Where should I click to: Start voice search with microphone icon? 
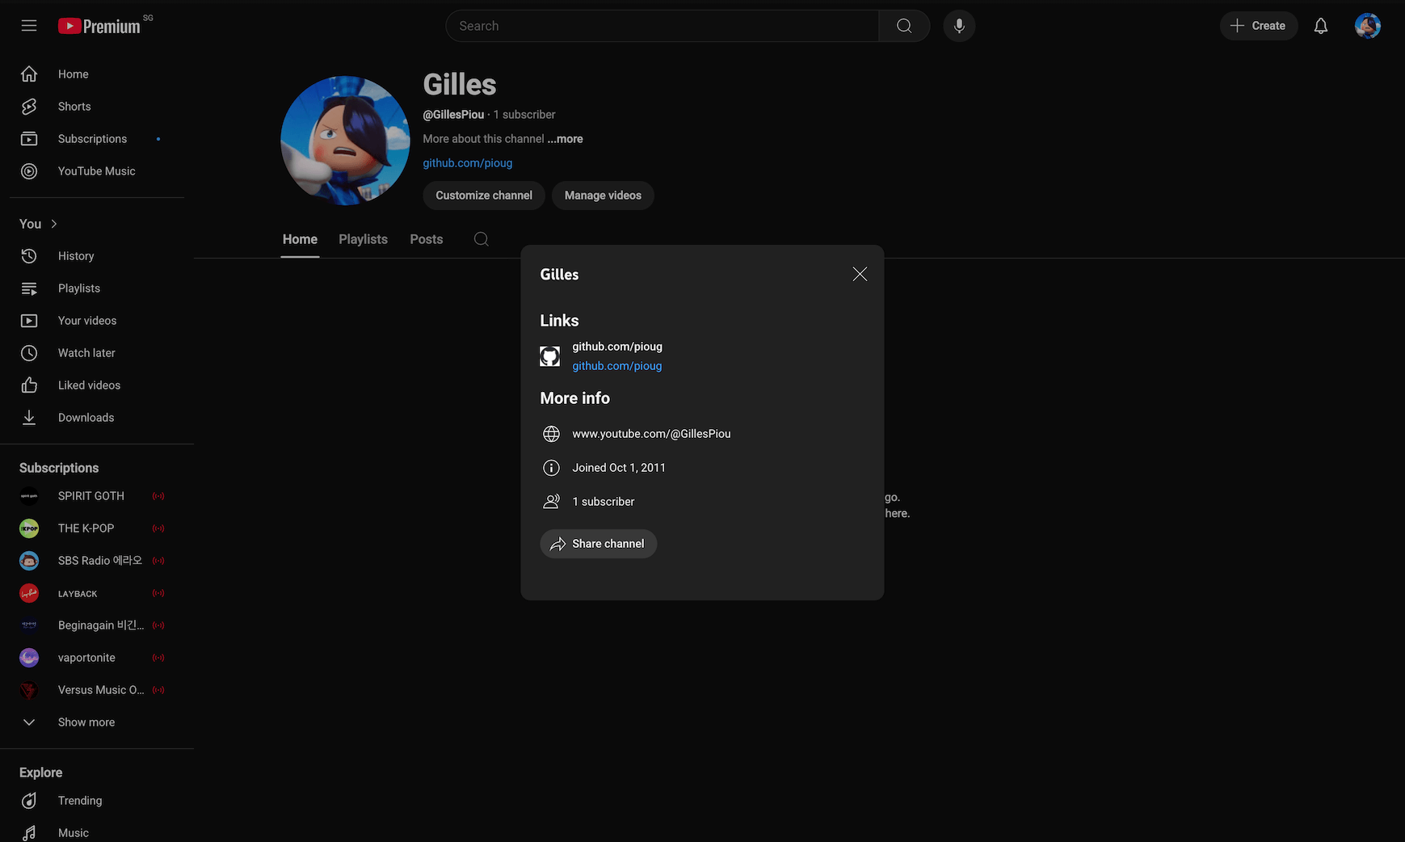(x=959, y=26)
